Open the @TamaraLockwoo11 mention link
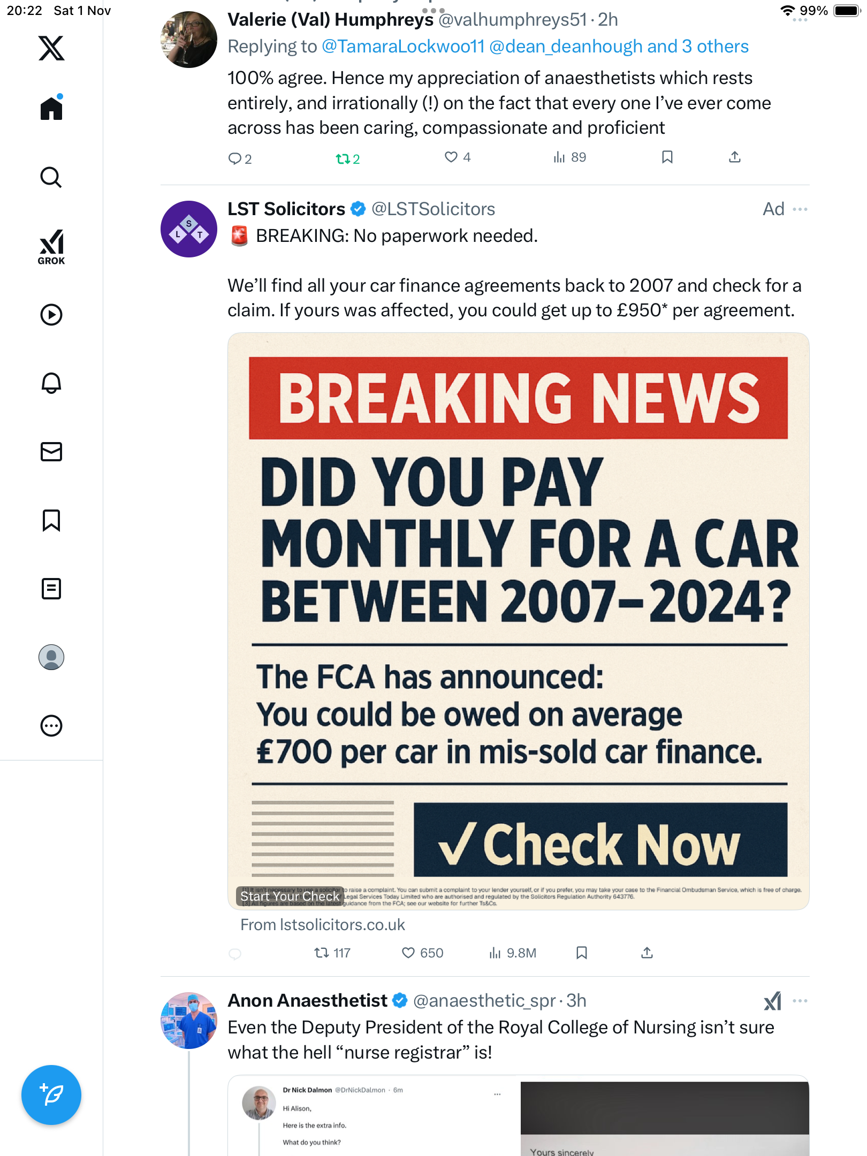 coord(402,47)
